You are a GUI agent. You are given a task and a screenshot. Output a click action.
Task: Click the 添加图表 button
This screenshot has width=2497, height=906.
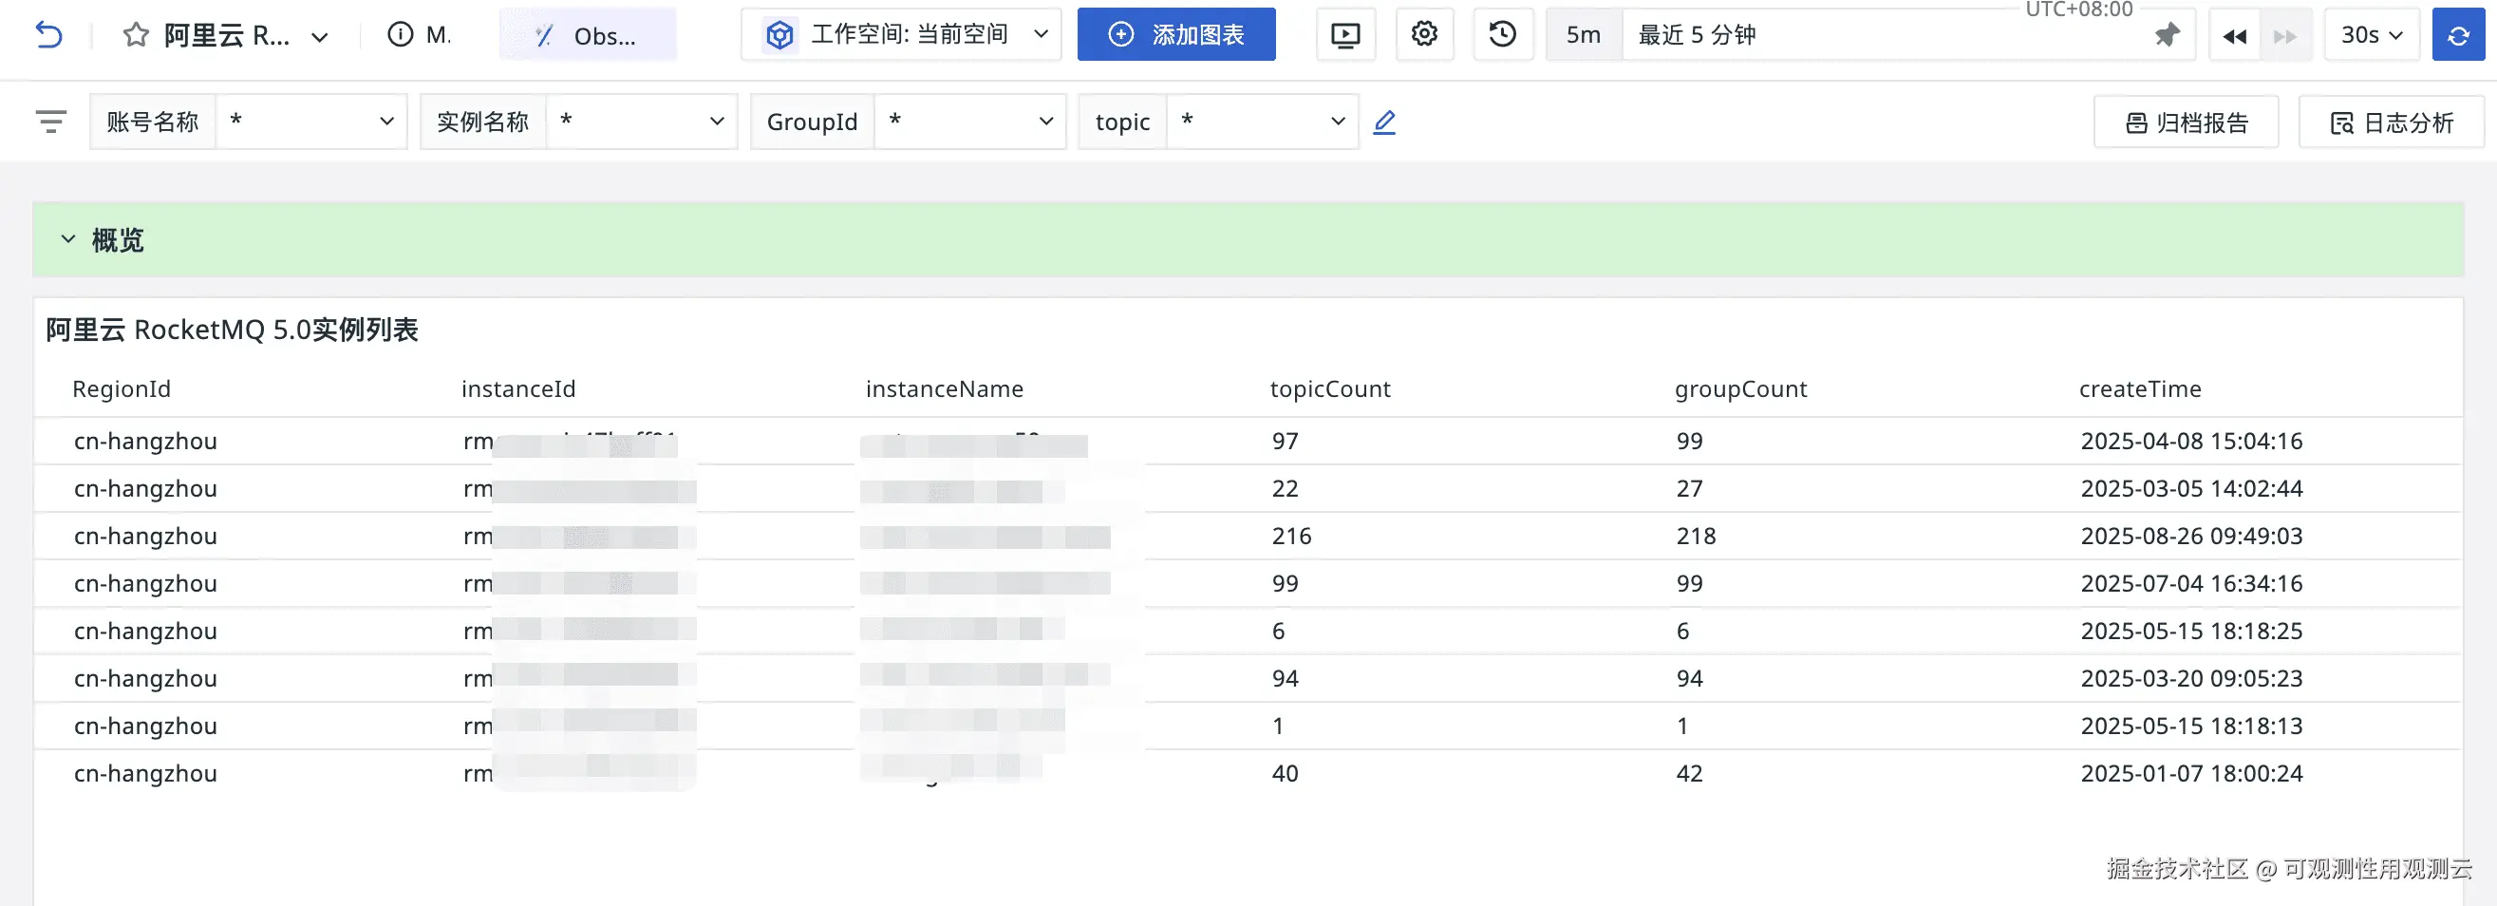[x=1175, y=36]
